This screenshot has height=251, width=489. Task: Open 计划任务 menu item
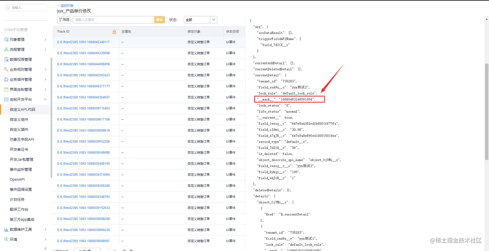click(17, 200)
